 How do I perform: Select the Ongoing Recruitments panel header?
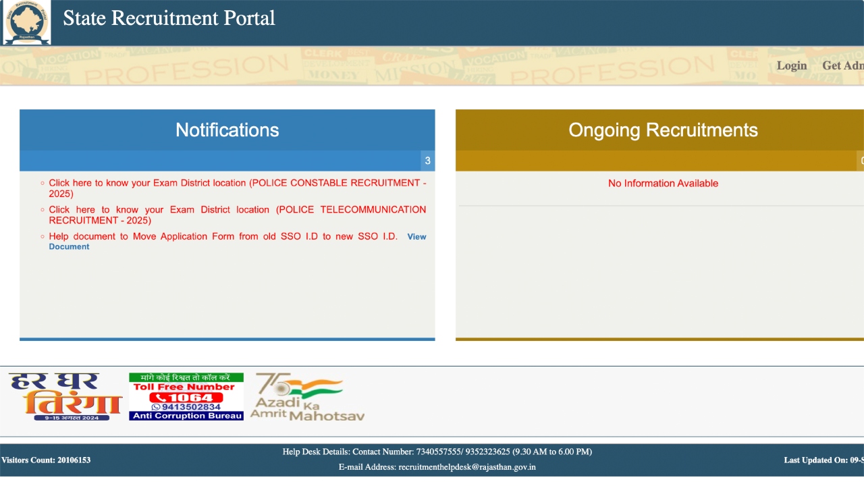(x=663, y=130)
